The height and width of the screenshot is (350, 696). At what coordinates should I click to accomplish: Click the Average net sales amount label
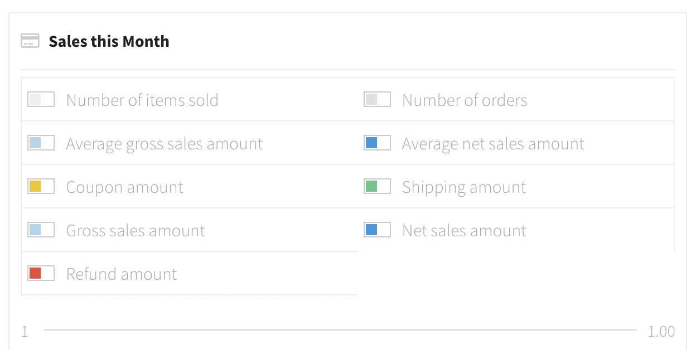click(x=493, y=144)
